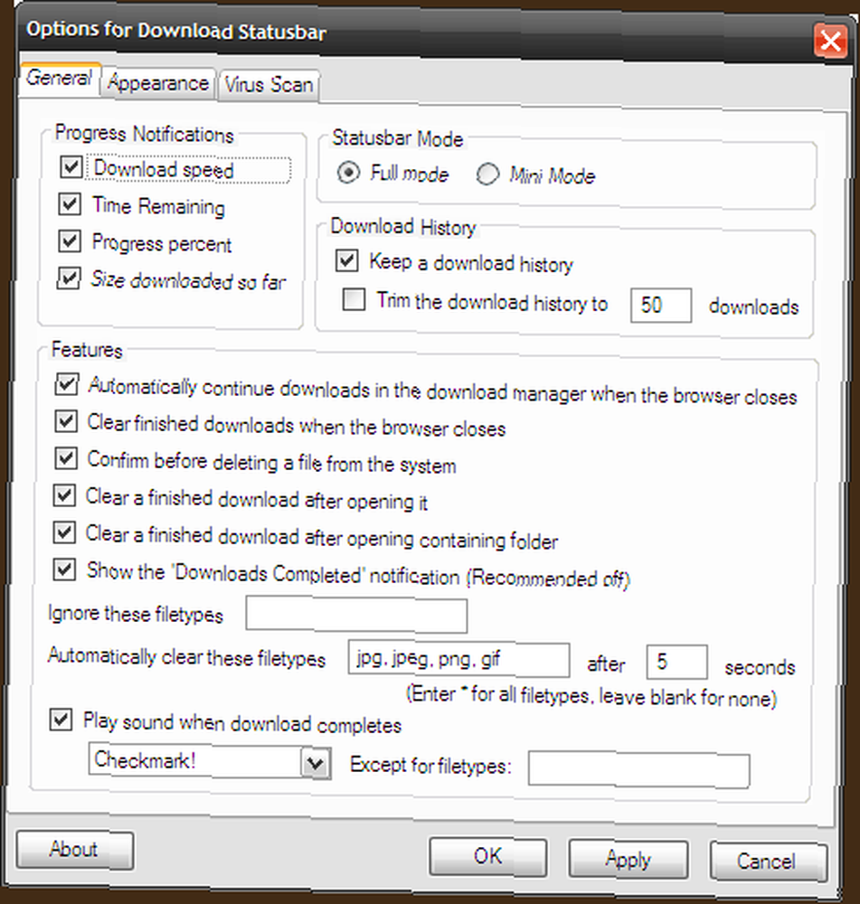Open the Virus Scan tab

pos(269,85)
